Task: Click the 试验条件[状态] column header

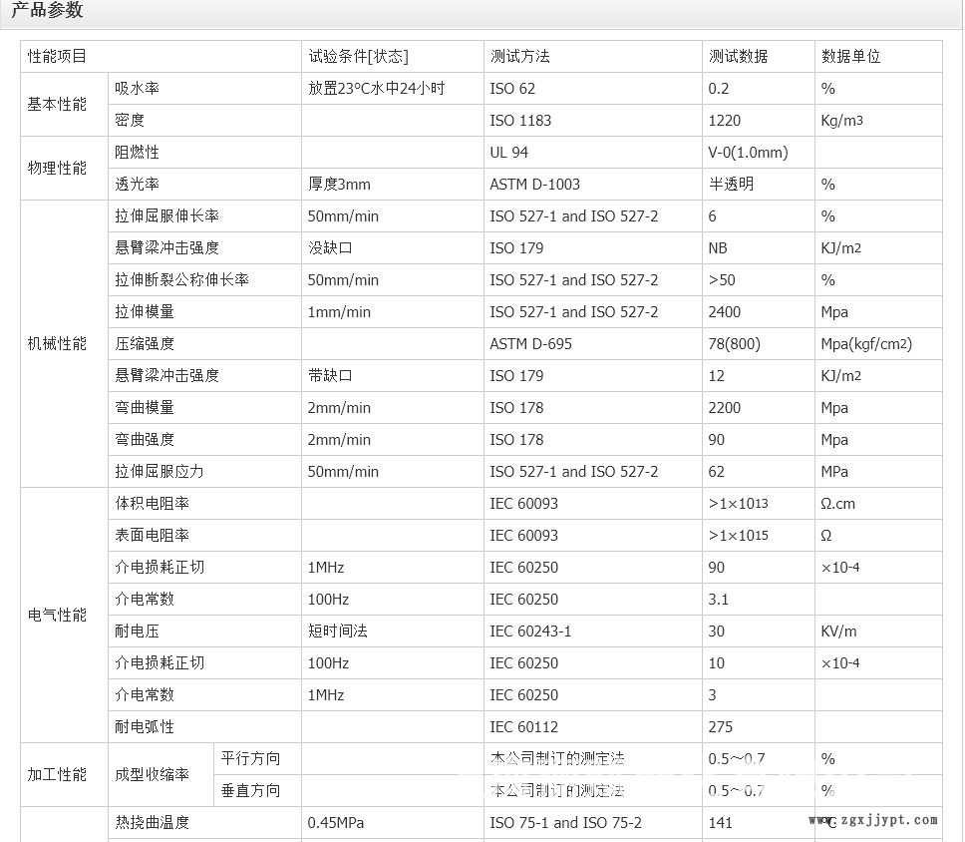Action: point(358,57)
